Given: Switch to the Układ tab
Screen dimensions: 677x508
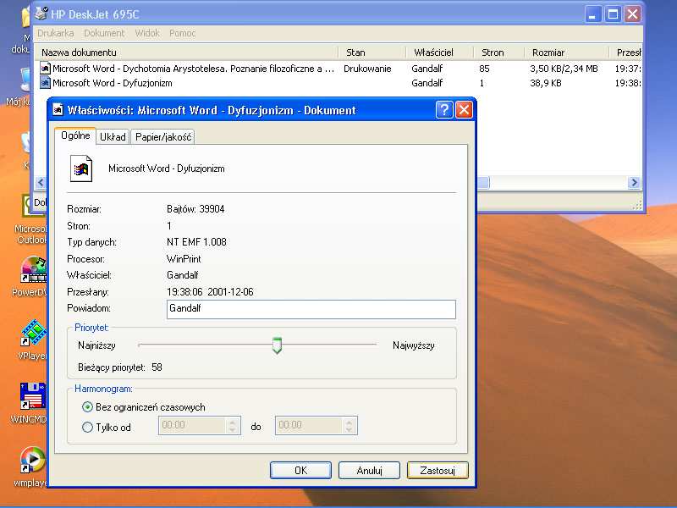Looking at the screenshot, I should (113, 137).
